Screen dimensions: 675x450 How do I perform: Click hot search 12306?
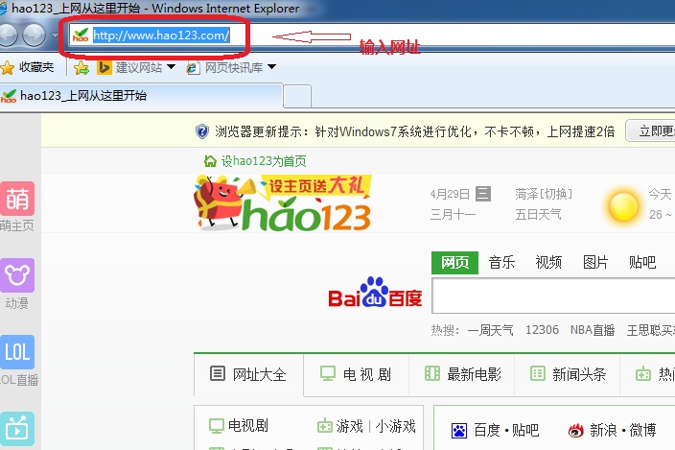pos(542,330)
